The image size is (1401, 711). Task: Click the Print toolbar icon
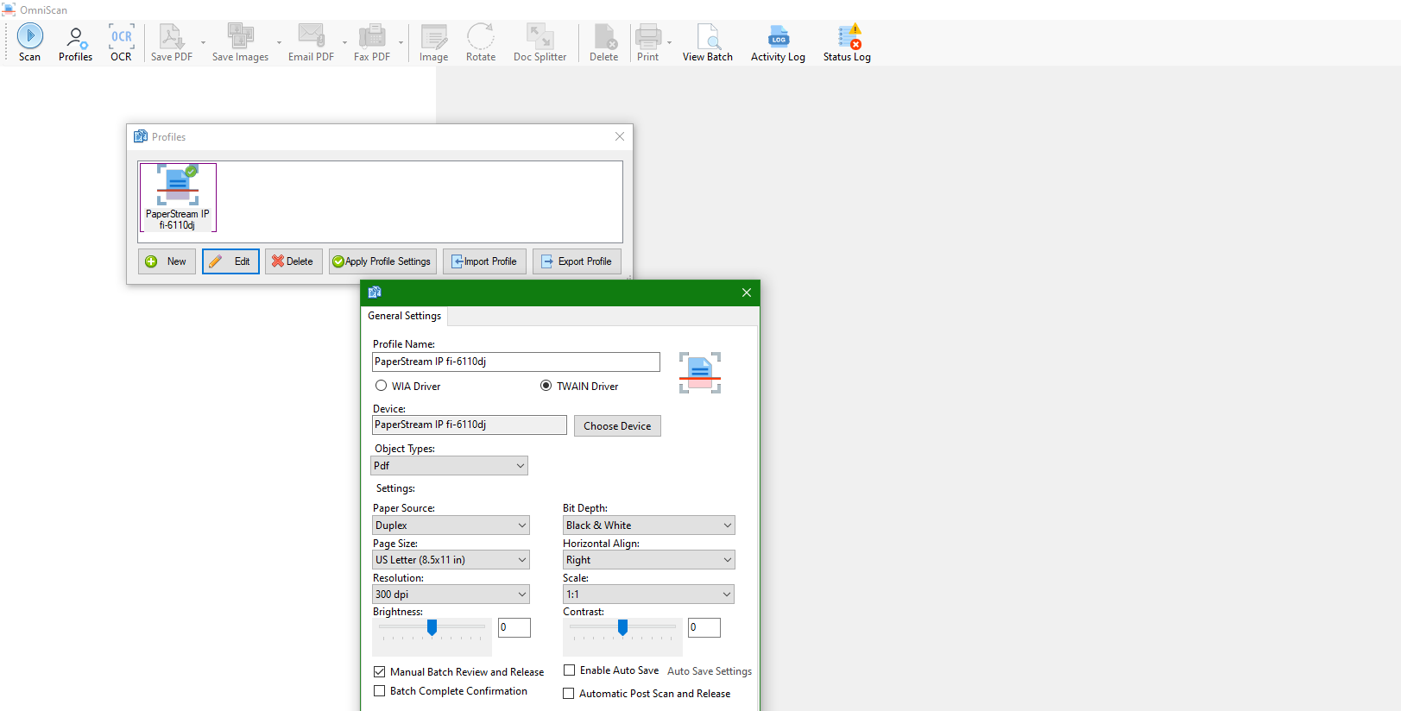[647, 42]
